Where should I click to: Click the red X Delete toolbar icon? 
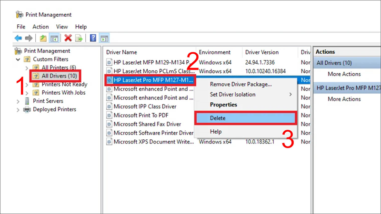pos(68,38)
